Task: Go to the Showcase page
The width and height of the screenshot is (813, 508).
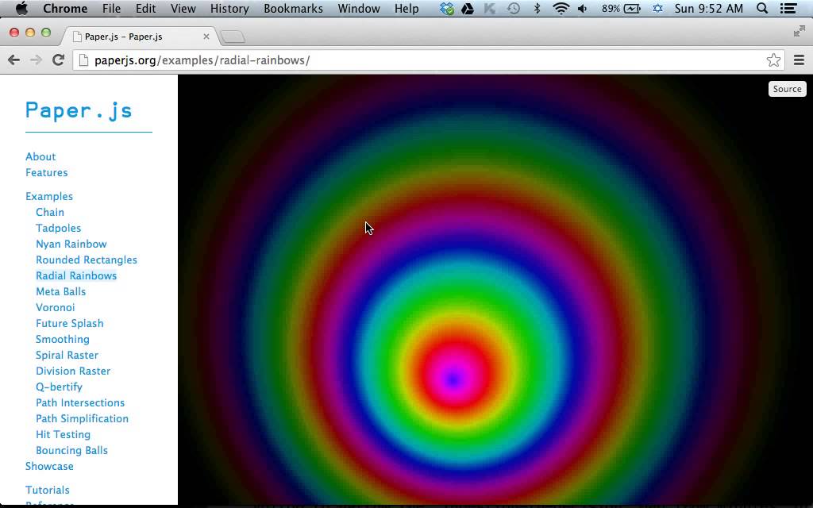Action: point(49,467)
